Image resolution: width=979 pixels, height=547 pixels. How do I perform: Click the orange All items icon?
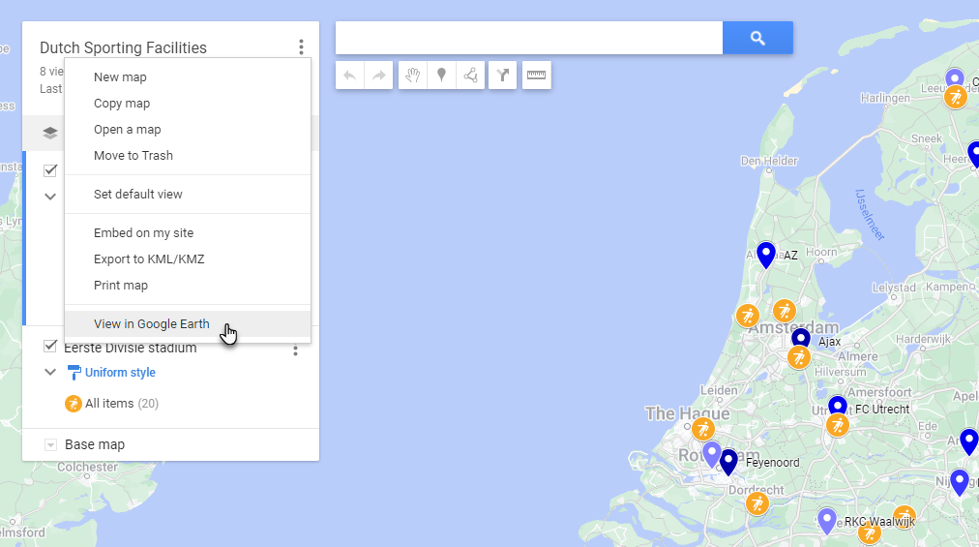pos(74,403)
